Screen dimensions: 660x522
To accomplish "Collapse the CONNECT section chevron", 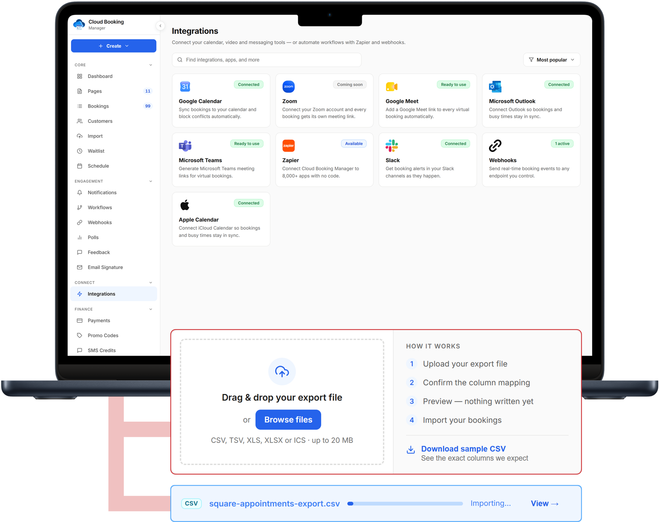I will [x=151, y=283].
